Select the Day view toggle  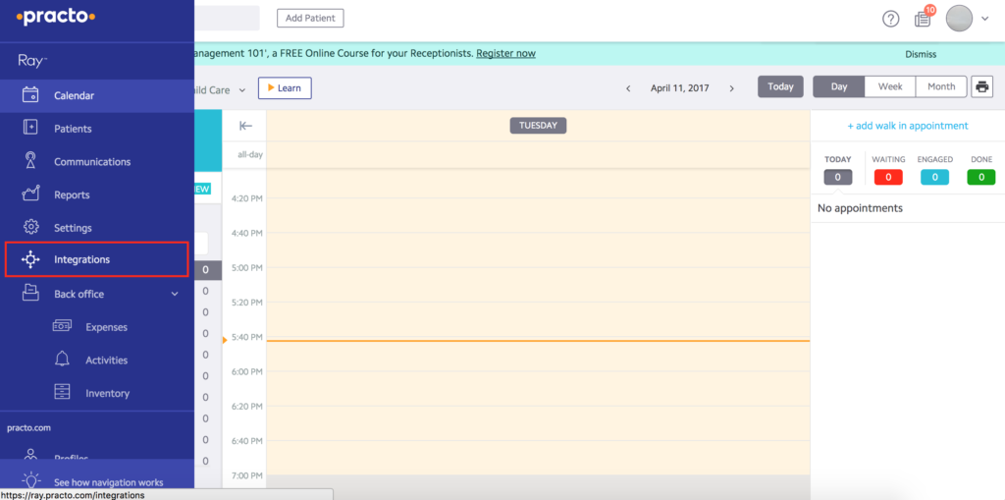(x=838, y=86)
